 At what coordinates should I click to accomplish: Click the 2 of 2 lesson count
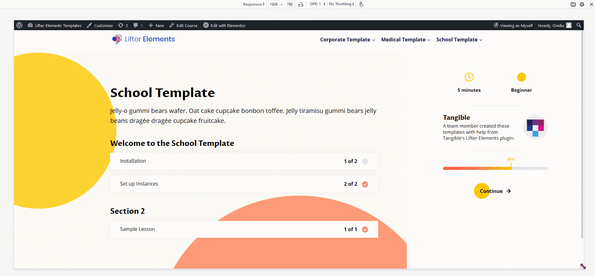tap(350, 184)
